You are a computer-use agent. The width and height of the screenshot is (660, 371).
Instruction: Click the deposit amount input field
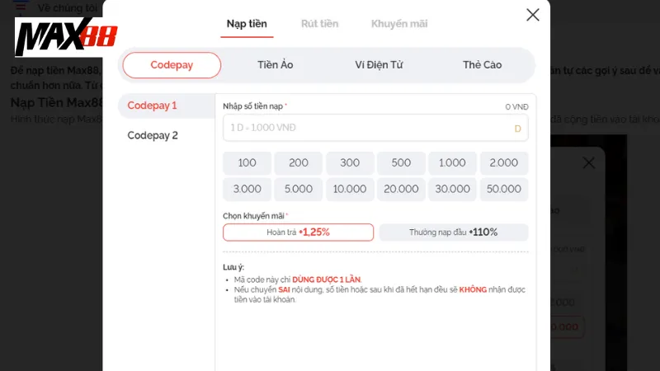pyautogui.click(x=375, y=128)
